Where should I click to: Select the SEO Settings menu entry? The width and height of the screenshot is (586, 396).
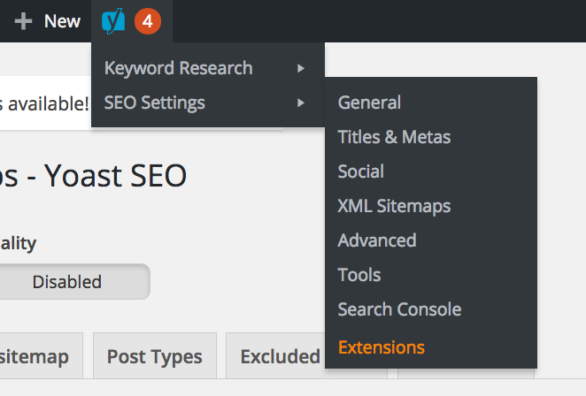[155, 103]
